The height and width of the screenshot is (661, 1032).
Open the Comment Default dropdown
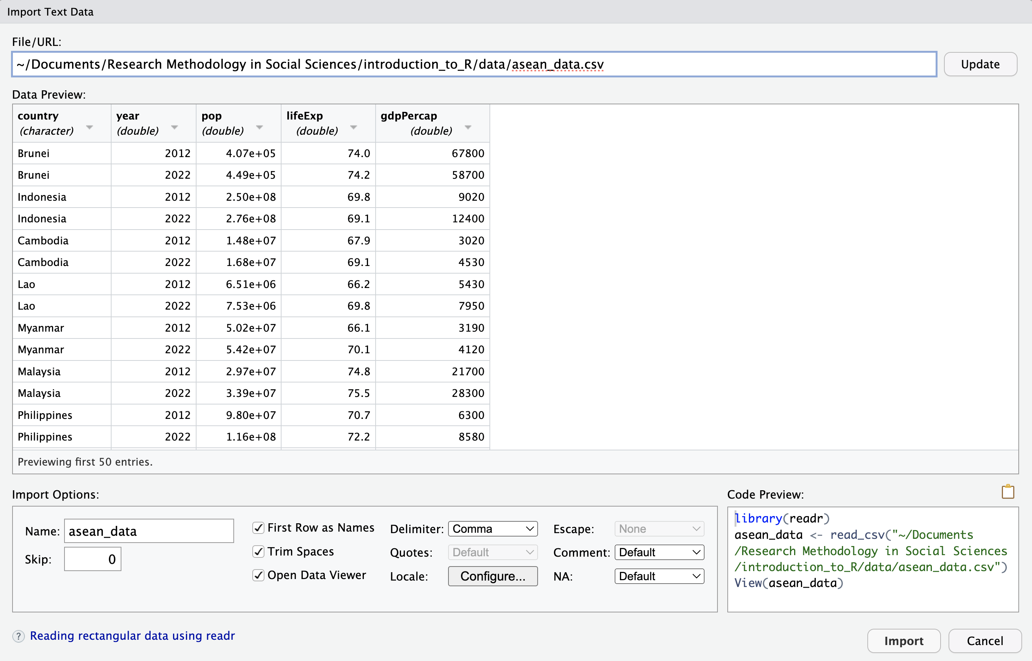click(x=659, y=552)
